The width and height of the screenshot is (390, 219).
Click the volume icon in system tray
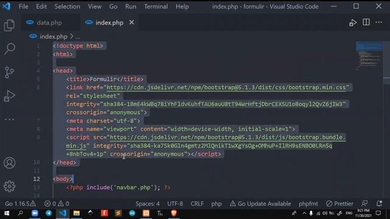point(325,213)
